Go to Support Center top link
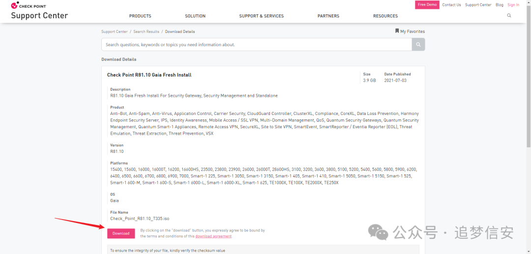The height and width of the screenshot is (254, 531). point(478,5)
